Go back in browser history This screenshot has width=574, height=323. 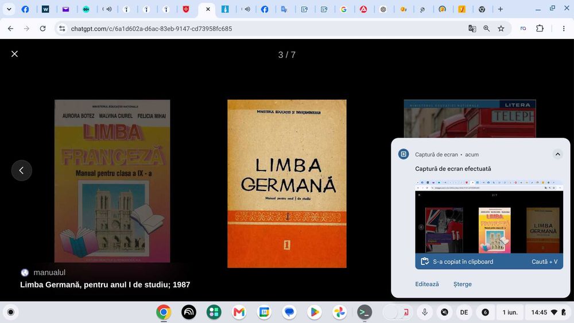(10, 29)
